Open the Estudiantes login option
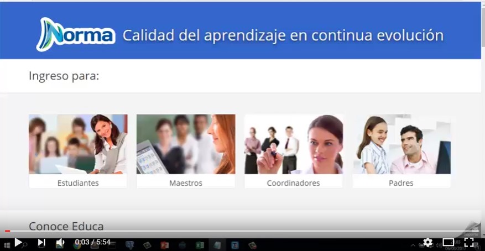This screenshot has width=485, height=251. click(78, 182)
